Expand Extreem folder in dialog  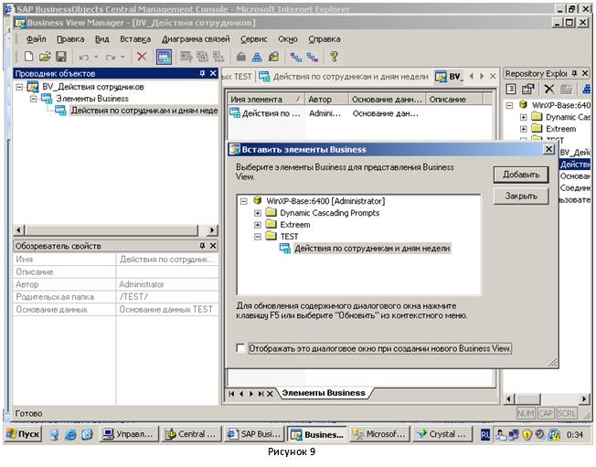(x=258, y=225)
